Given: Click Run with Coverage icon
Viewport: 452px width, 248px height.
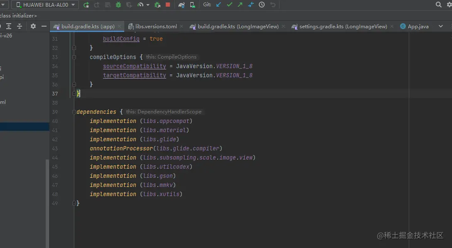Looking at the screenshot, I should coord(129,5).
